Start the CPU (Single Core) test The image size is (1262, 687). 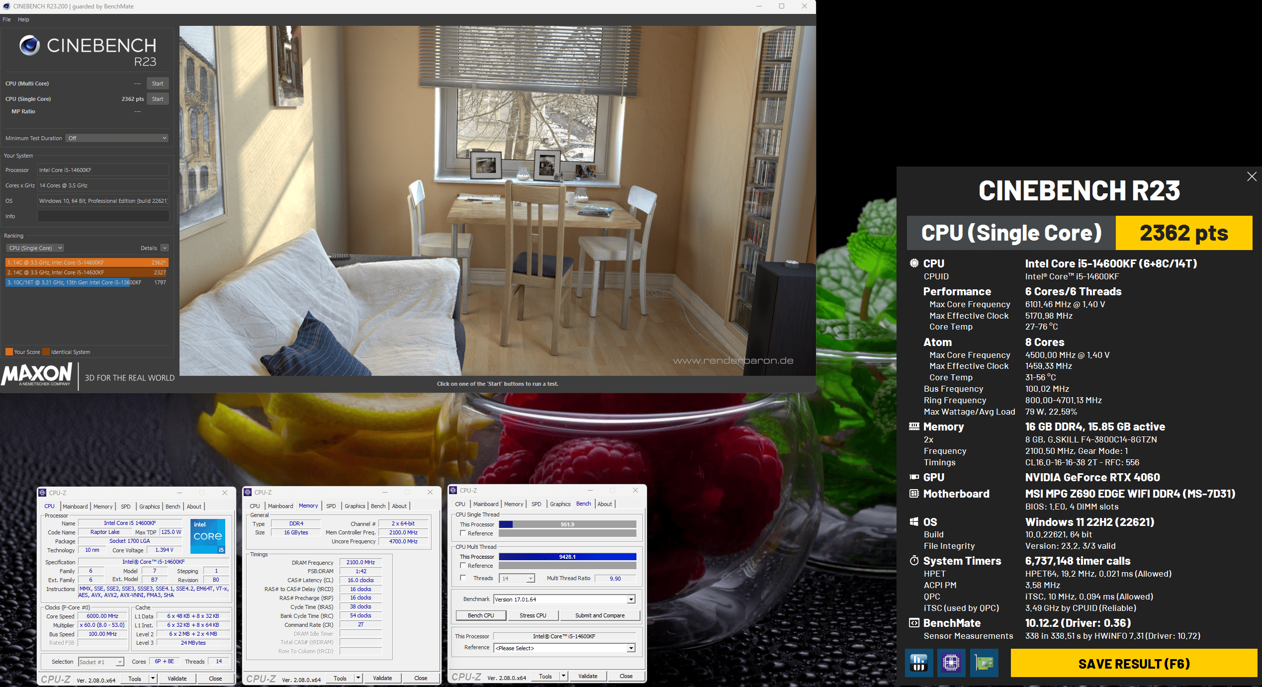tap(158, 99)
